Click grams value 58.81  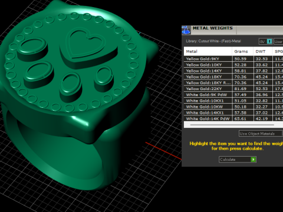click(240, 71)
